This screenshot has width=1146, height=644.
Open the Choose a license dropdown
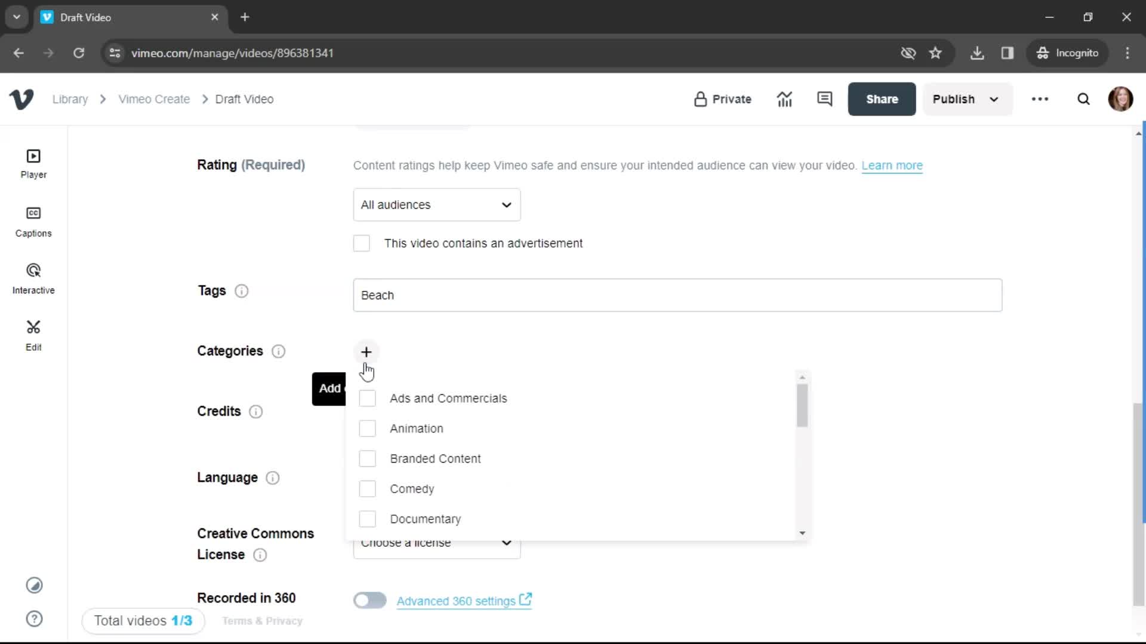pos(436,543)
